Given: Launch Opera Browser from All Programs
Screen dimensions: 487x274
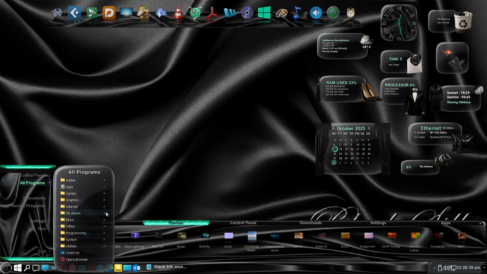Looking at the screenshot, I should (x=77, y=259).
